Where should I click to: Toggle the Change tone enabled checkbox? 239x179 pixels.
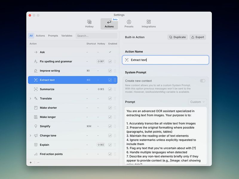point(110,136)
